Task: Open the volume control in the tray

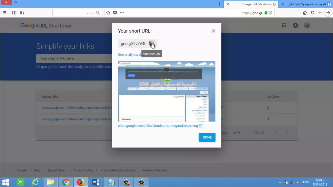Action: pos(298,182)
